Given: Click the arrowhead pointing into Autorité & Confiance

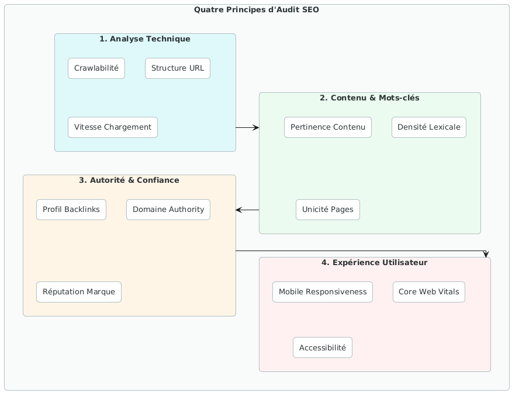Looking at the screenshot, I should (238, 210).
